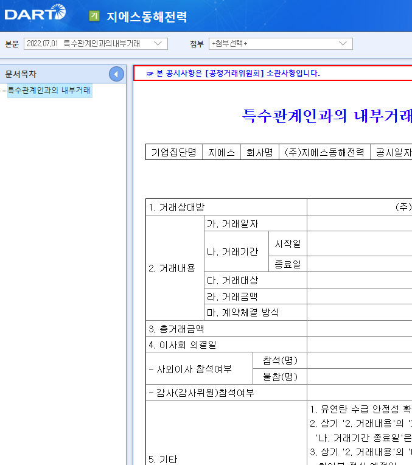
Task: Click the 회사명 table cell
Action: coord(259,152)
